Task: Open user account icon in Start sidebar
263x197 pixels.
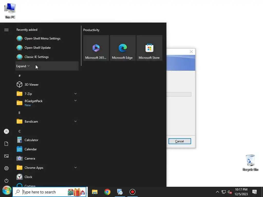Action: pos(6,131)
